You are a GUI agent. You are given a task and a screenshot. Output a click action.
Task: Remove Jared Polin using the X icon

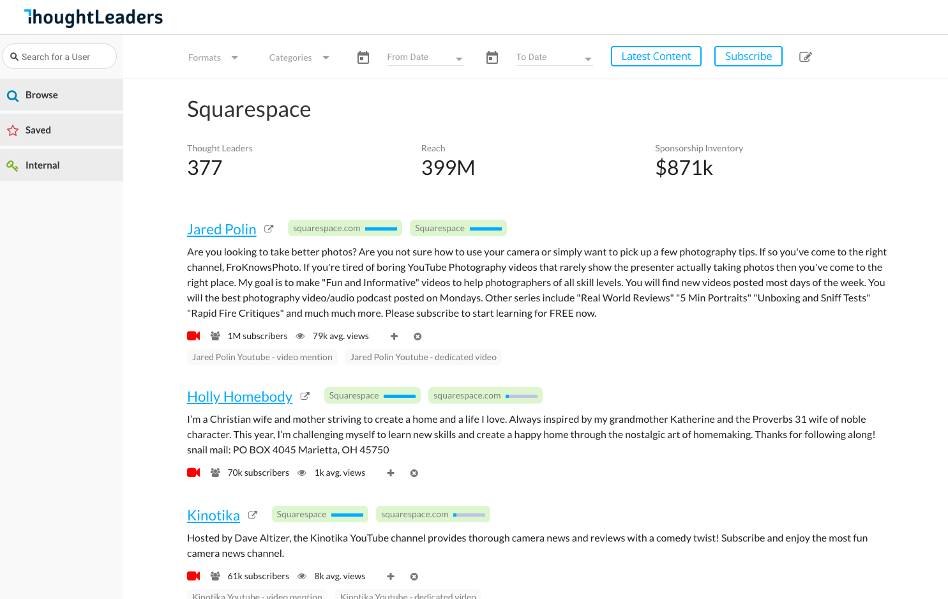coord(418,337)
